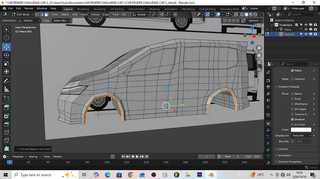The width and height of the screenshot is (320, 179).
Task: Toggle X-ray display in viewport
Action: 236,14
